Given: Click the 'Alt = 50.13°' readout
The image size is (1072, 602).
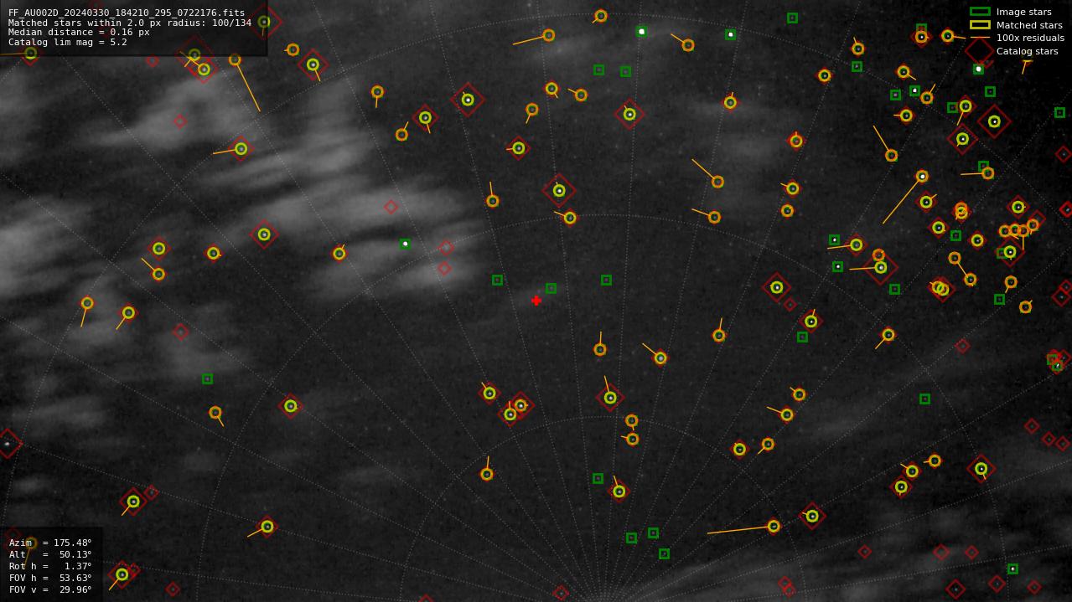Looking at the screenshot, I should tap(50, 554).
